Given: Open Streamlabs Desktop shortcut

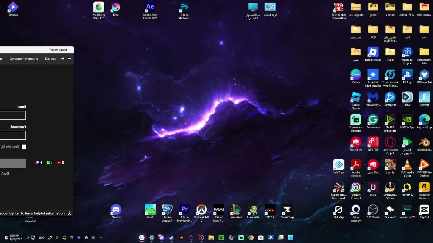Looking at the screenshot, I should pyautogui.click(x=356, y=123).
